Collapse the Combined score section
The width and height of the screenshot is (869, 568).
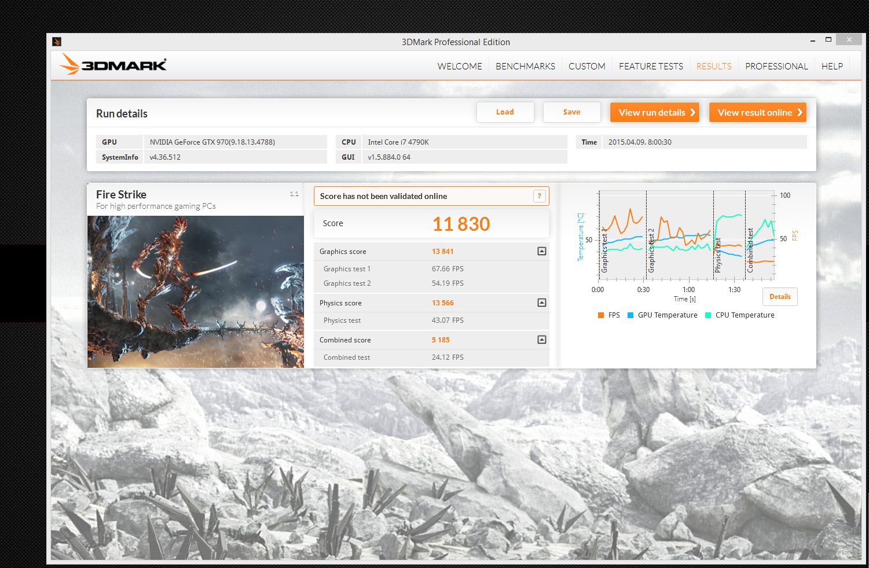pyautogui.click(x=542, y=340)
